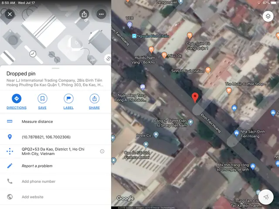This screenshot has height=209, width=279.
Task: Tap Cháo Sườn Cô Giang restaurant marker
Action: 190,36
